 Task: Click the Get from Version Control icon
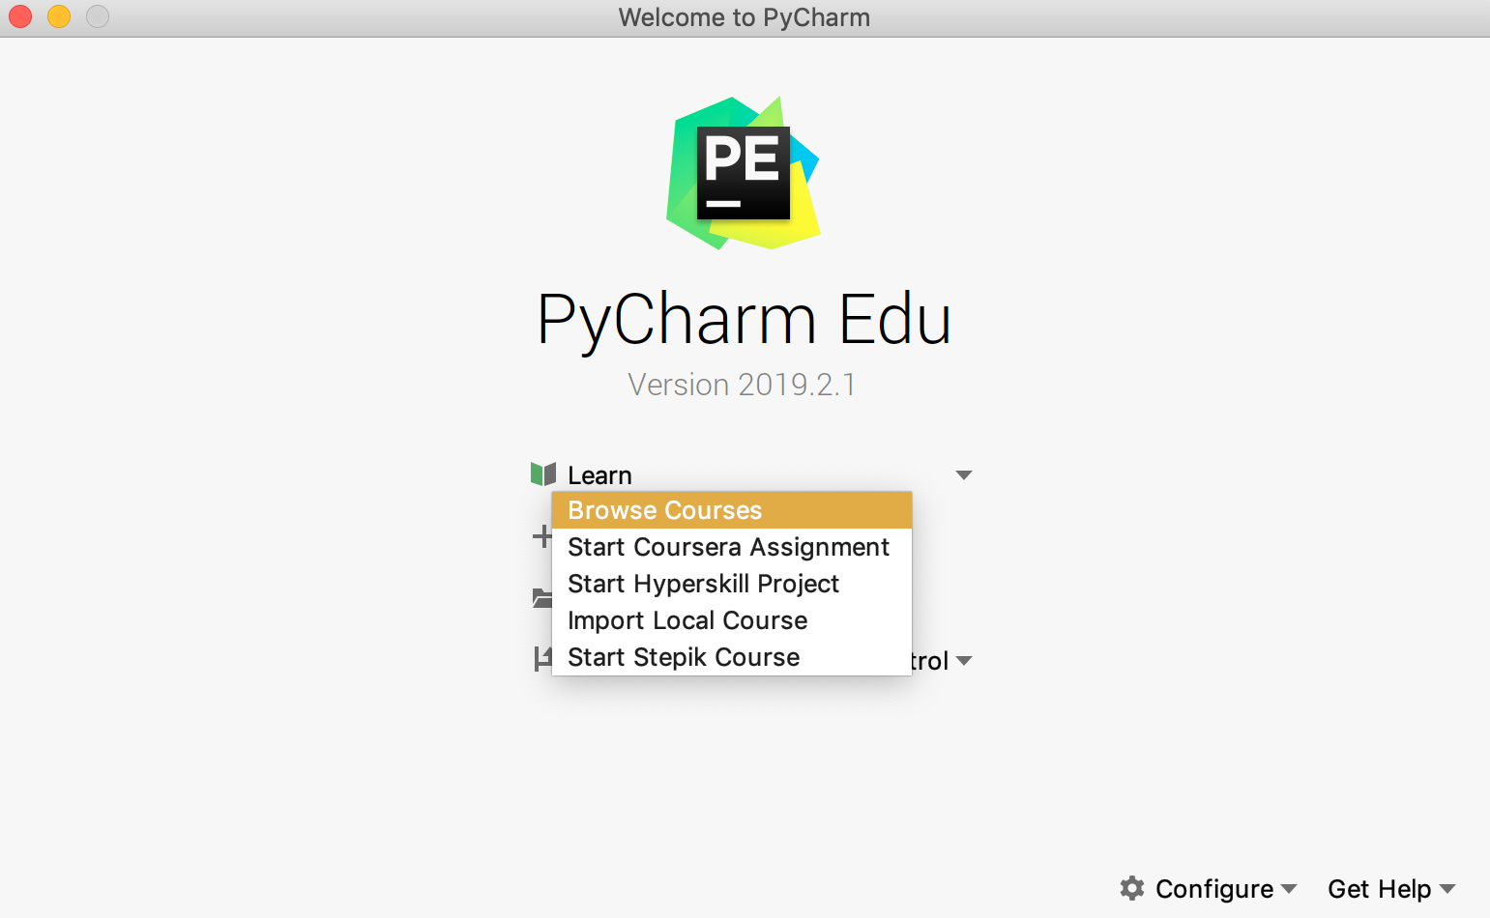tap(544, 658)
